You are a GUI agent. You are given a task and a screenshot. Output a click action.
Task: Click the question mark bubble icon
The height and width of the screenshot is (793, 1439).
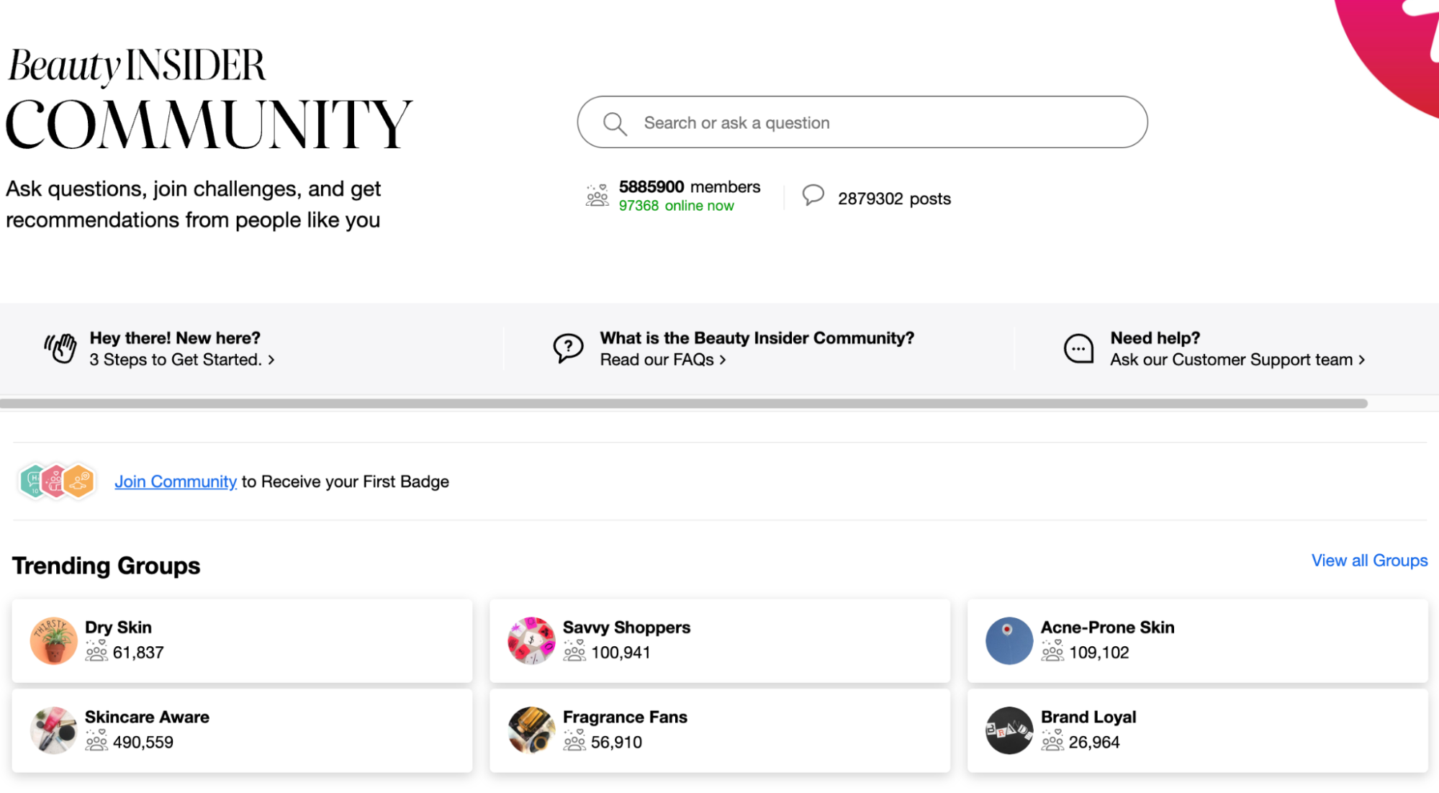(x=568, y=348)
